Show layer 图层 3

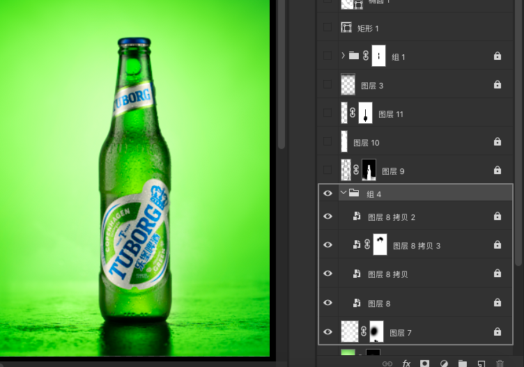[327, 84]
